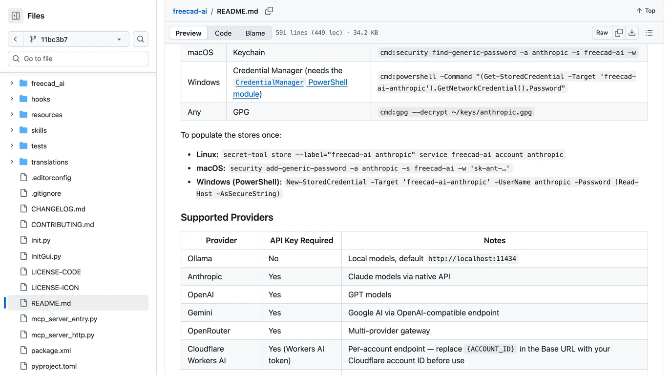The image size is (672, 375).
Task: Download the raw file
Action: [x=632, y=33]
